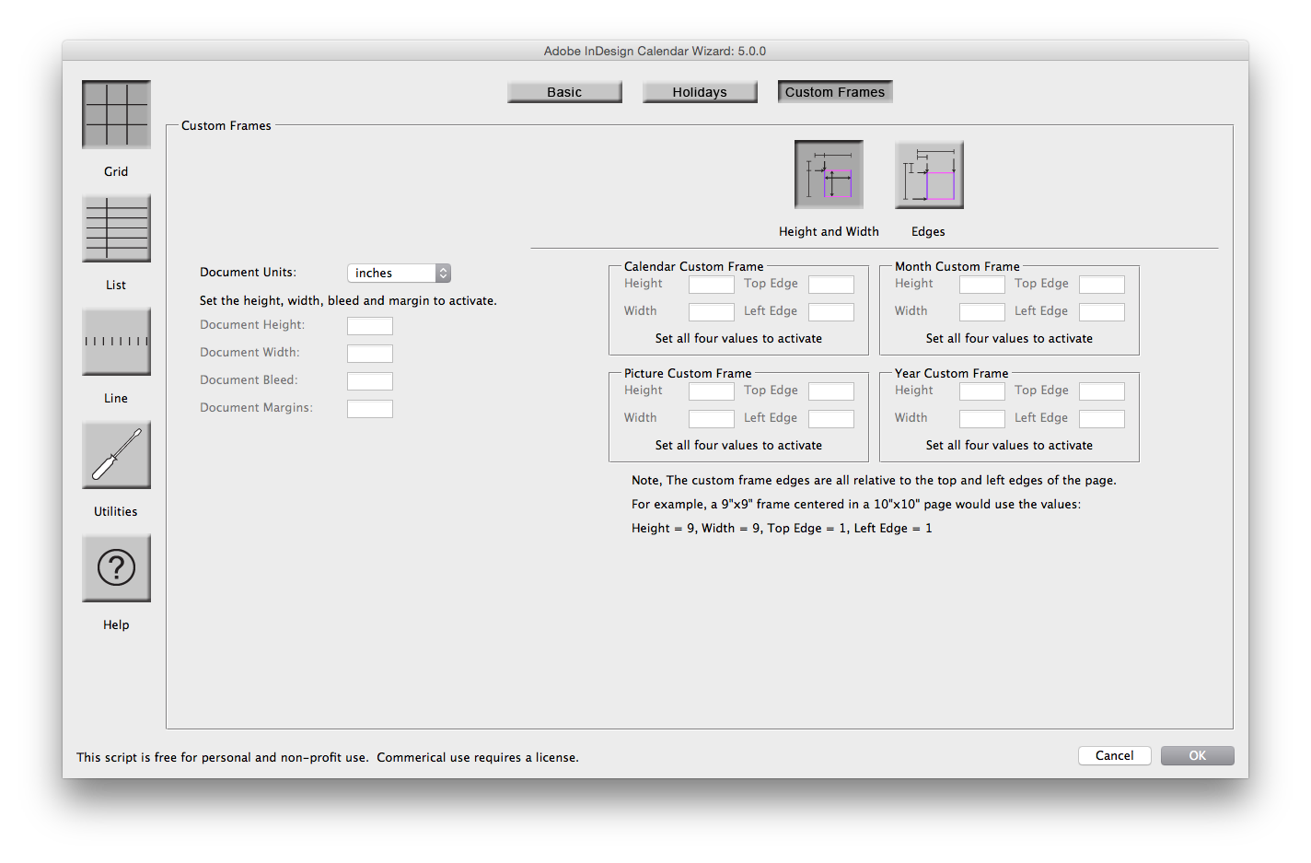Click the Year Custom Frame Width field
The height and width of the screenshot is (863, 1311).
[x=981, y=418]
